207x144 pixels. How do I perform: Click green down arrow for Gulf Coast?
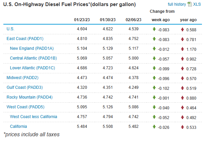(x=154, y=88)
